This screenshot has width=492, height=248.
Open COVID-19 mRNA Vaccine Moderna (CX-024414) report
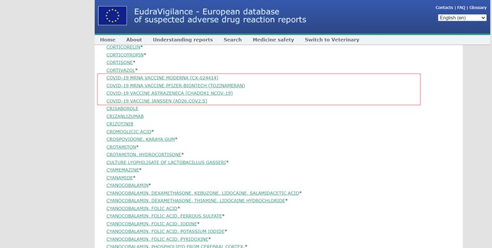[x=162, y=78]
